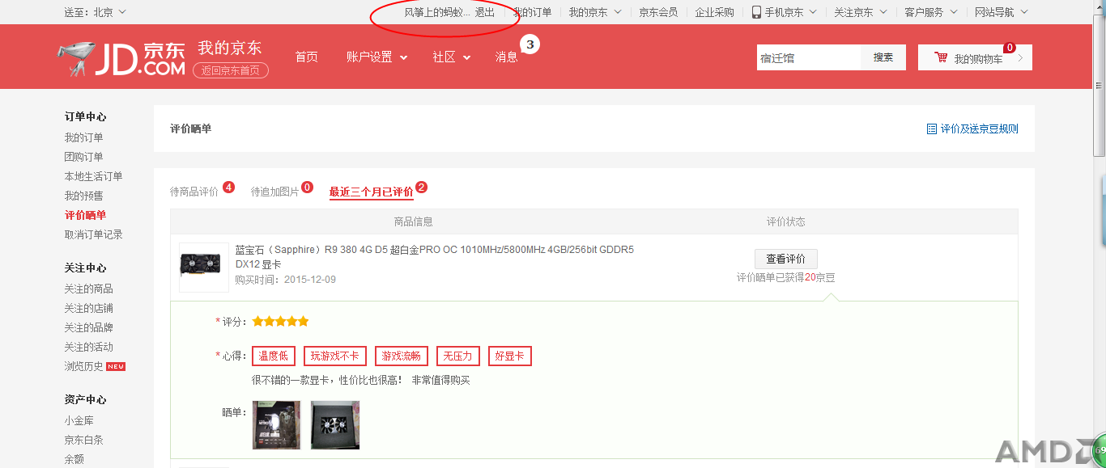This screenshot has height=468, width=1106.
Task: Click the 评价及送京豆规则 list icon
Action: pos(932,129)
